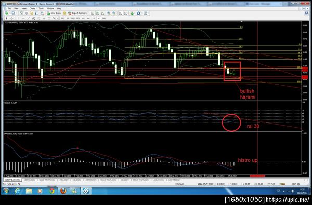Select the Arrows drawing tool

coord(54,18)
